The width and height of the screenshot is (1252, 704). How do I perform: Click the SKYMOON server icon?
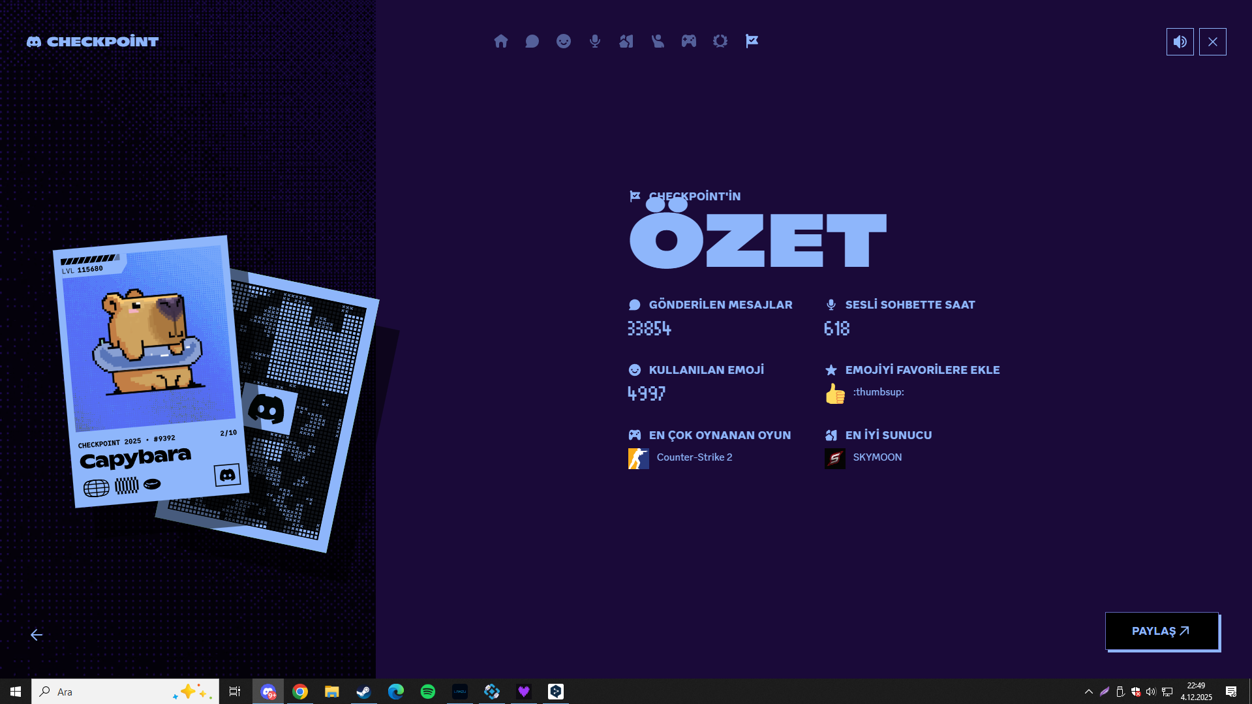pyautogui.click(x=834, y=457)
